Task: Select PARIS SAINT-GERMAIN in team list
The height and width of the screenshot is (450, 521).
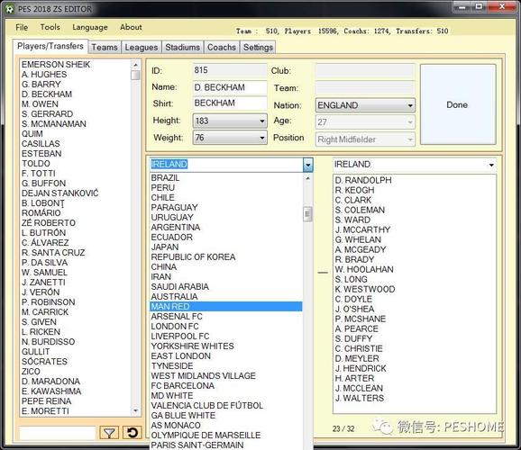Action: pyautogui.click(x=226, y=445)
